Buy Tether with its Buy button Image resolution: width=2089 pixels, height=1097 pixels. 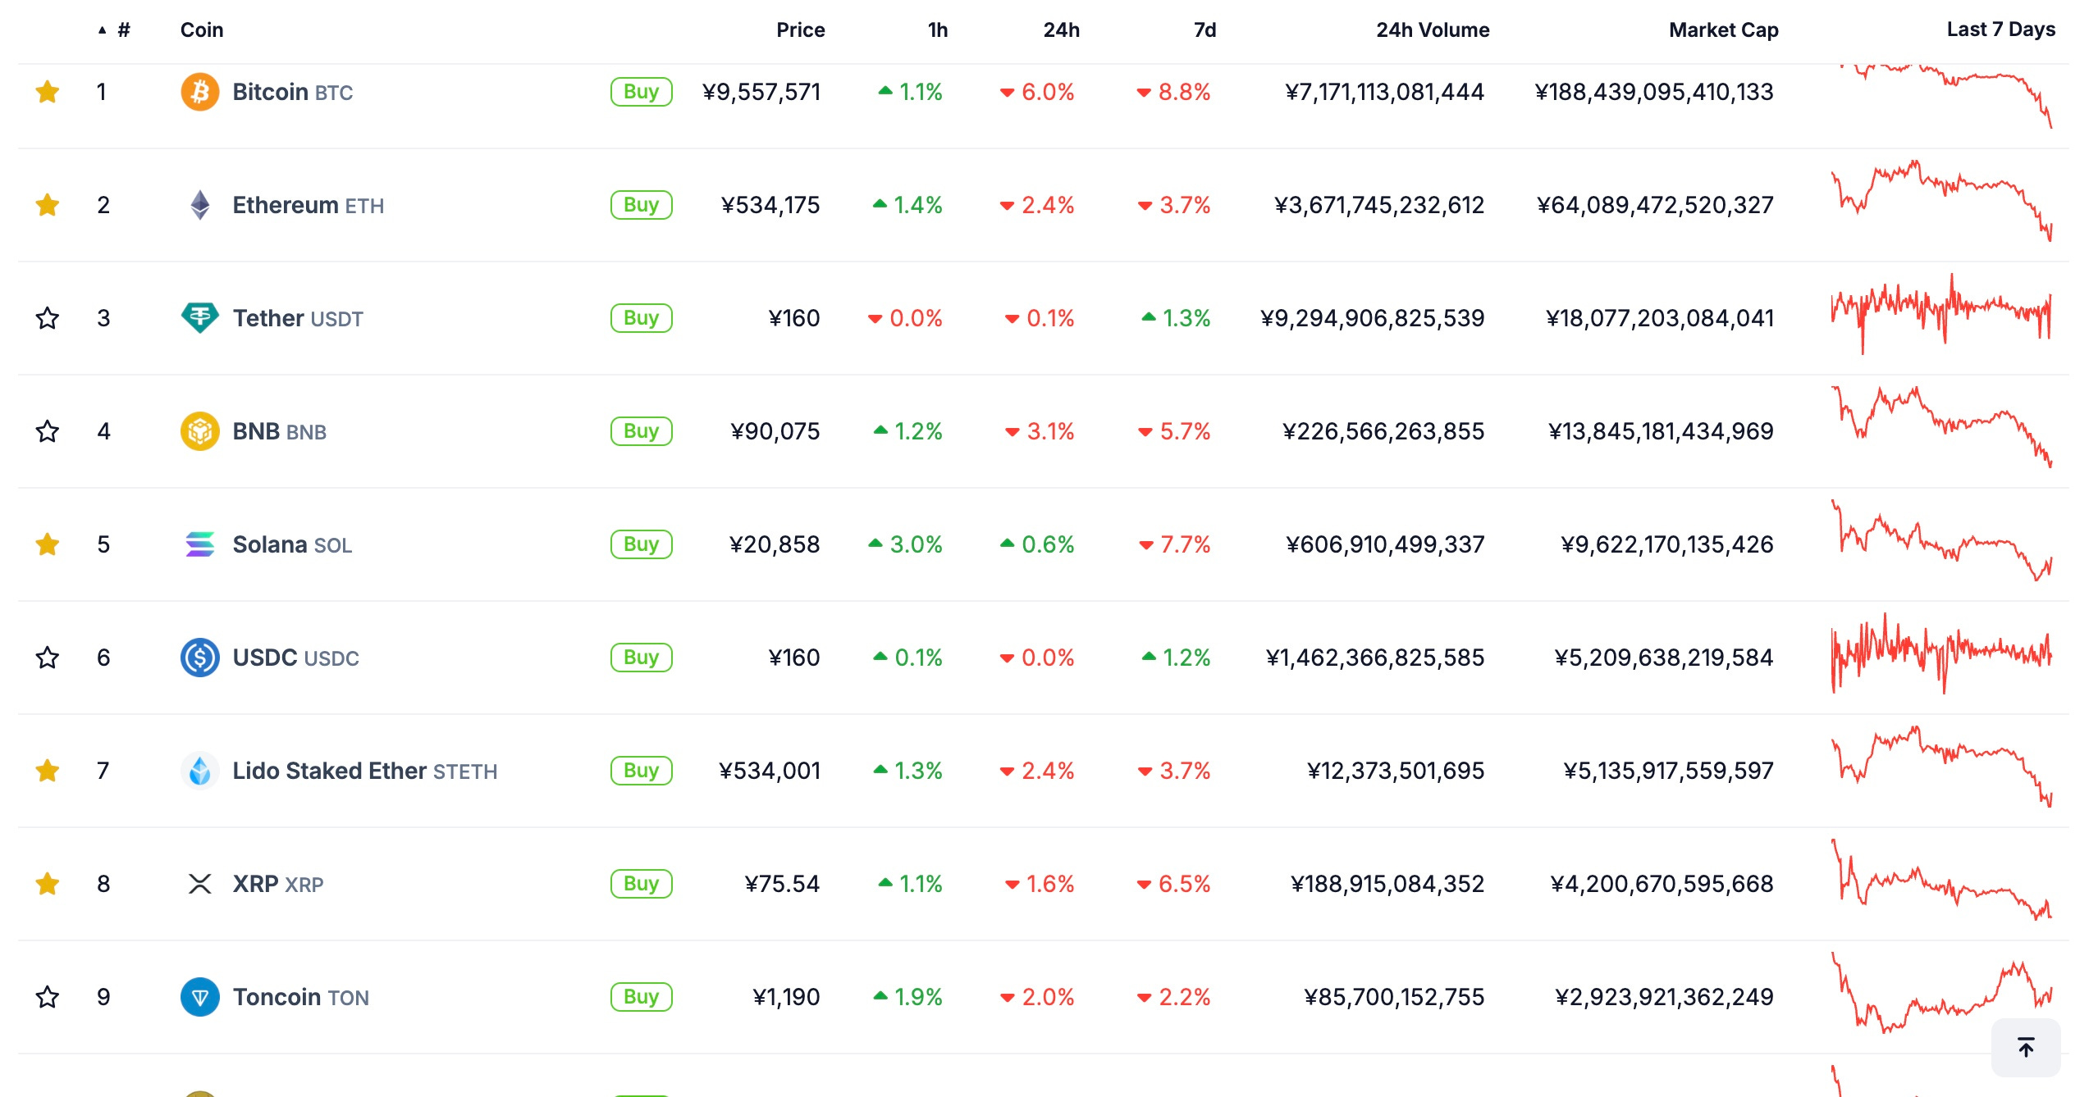[x=642, y=318]
